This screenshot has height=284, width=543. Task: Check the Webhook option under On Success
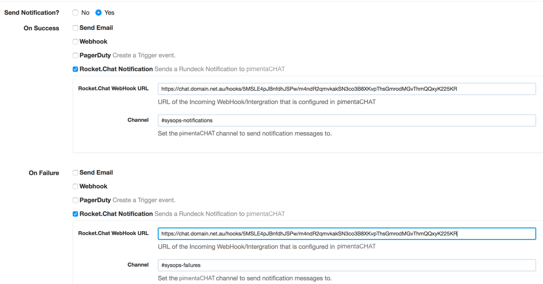75,42
